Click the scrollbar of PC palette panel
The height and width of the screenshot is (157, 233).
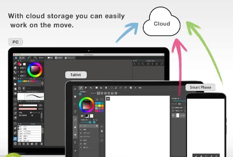coord(43,83)
